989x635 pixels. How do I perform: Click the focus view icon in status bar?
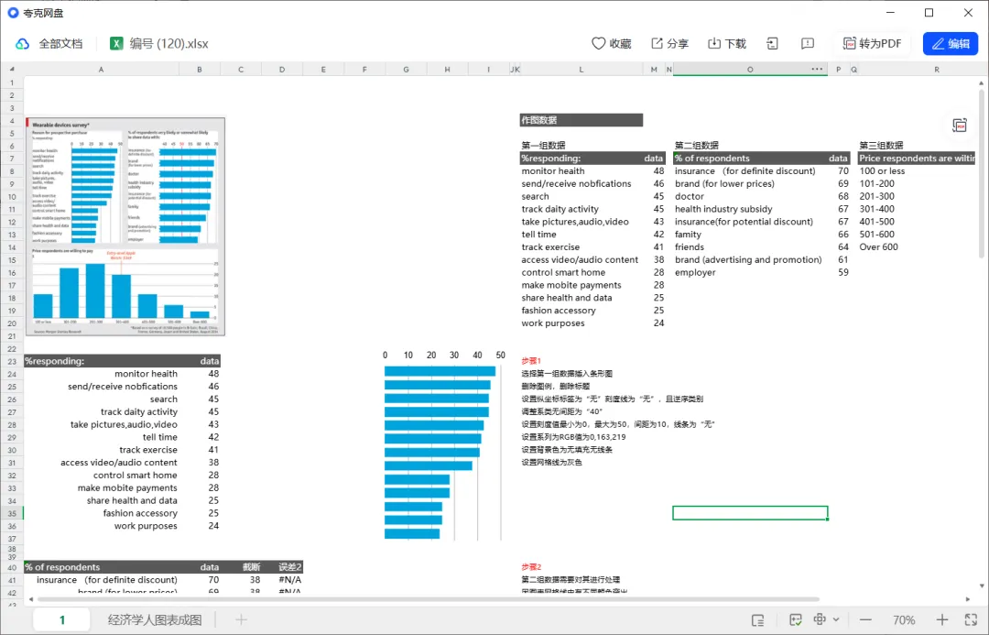(x=820, y=619)
